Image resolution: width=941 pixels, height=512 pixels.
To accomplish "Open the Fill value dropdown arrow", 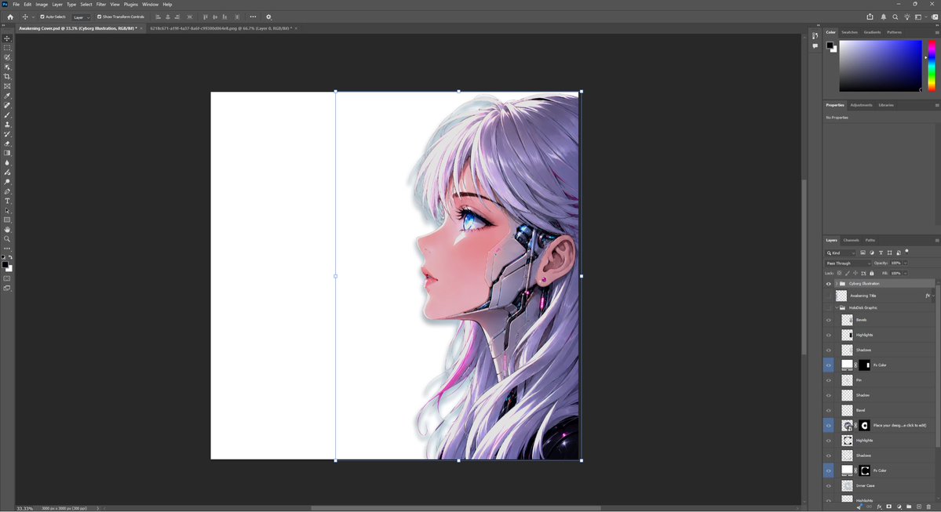I will pyautogui.click(x=906, y=274).
